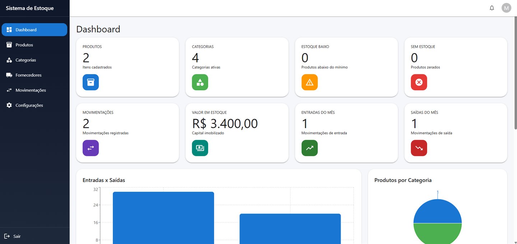Click the Configurações gear icon in sidebar
This screenshot has height=244, width=517.
(9, 105)
